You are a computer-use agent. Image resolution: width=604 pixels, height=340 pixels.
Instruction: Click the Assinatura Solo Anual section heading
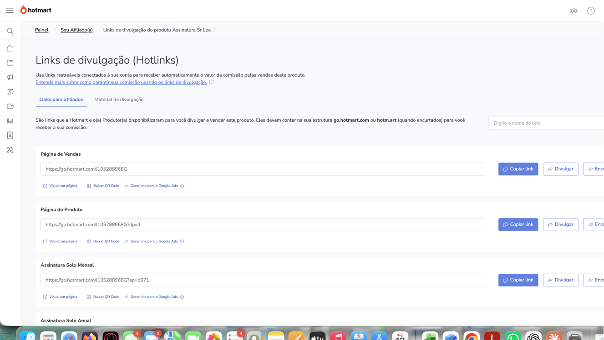pyautogui.click(x=66, y=320)
